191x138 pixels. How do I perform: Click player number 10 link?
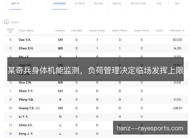10,108
